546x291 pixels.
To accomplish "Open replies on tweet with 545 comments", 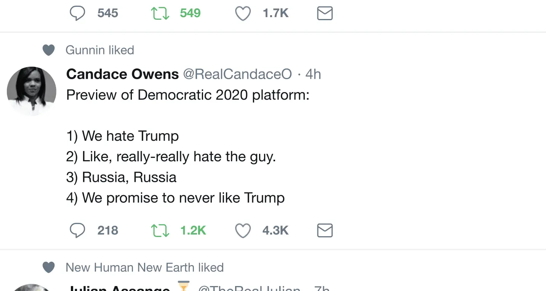I will tap(77, 14).
